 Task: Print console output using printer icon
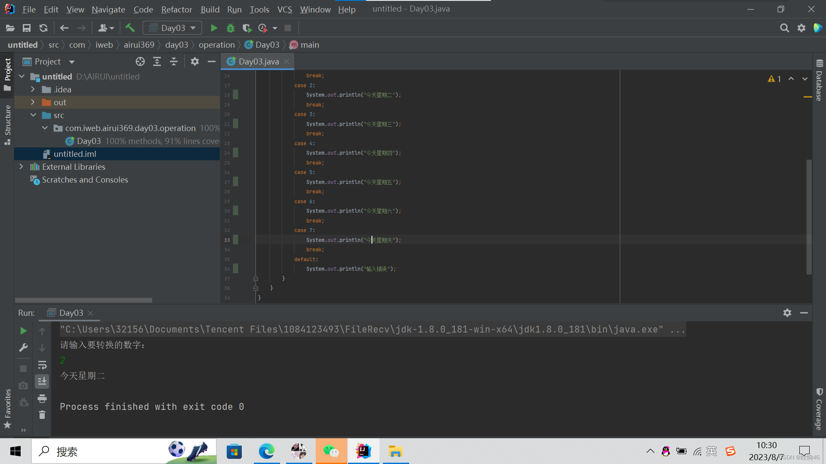tap(42, 399)
